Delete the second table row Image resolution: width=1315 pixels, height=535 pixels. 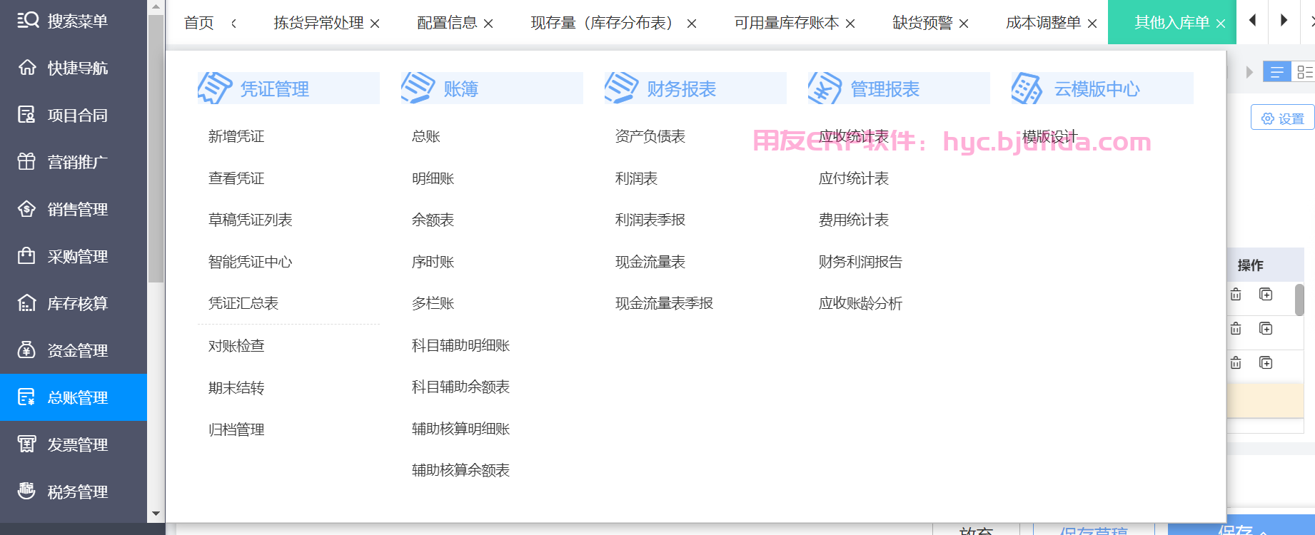pyautogui.click(x=1236, y=329)
